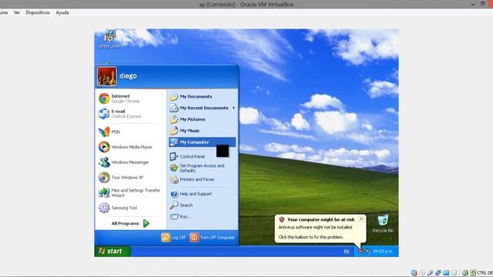The width and height of the screenshot is (493, 277).
Task: Click VirtualBox host key indicator icon
Action: click(473, 272)
